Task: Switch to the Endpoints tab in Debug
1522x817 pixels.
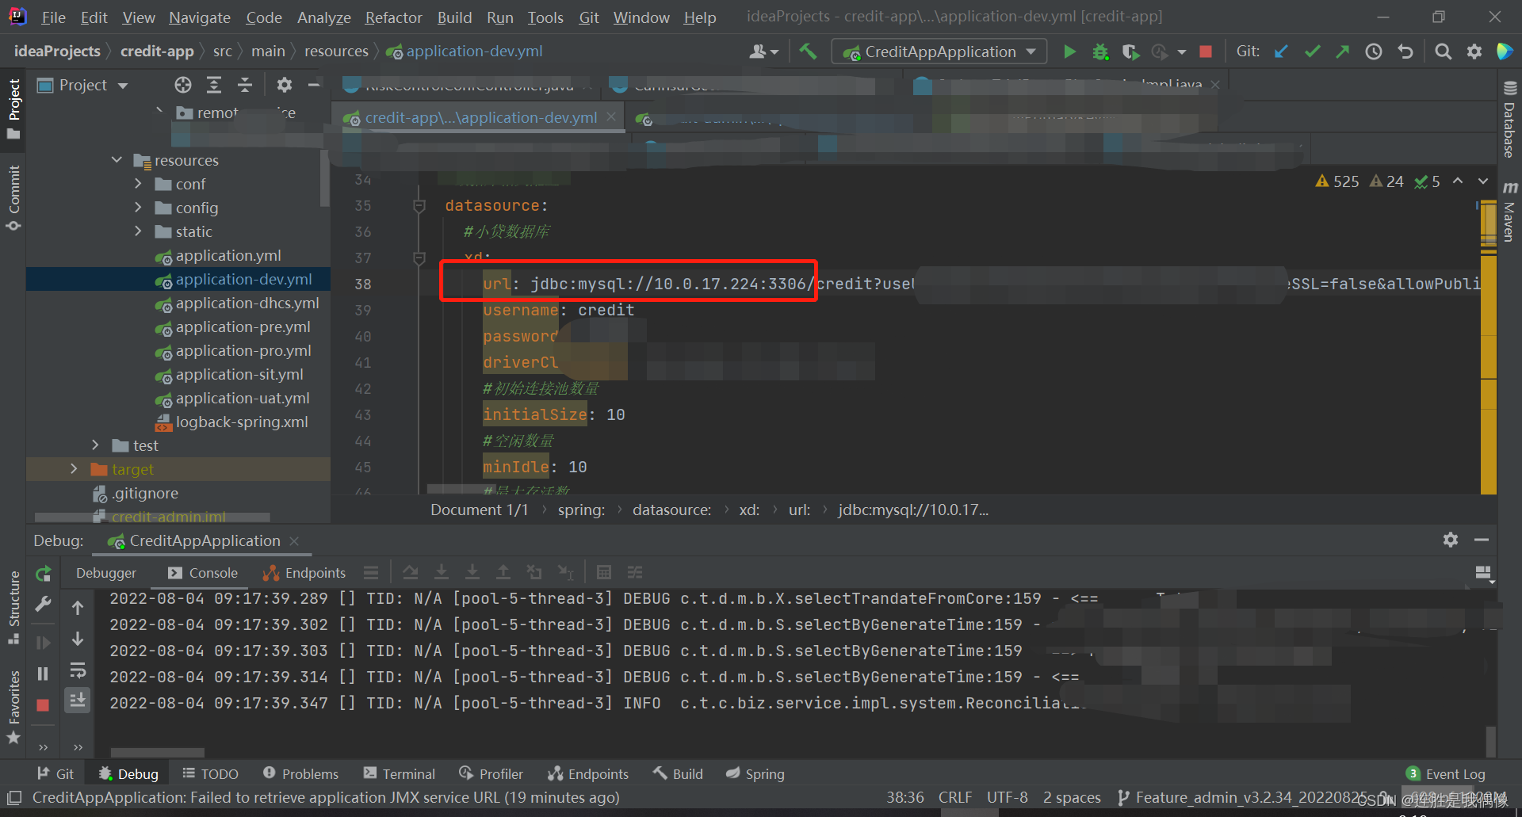Action: pyautogui.click(x=312, y=572)
